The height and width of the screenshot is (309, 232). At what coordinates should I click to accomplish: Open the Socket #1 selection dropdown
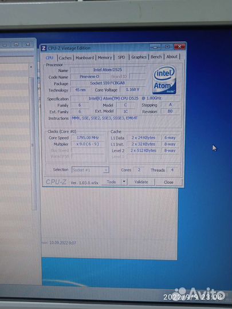coord(90,170)
